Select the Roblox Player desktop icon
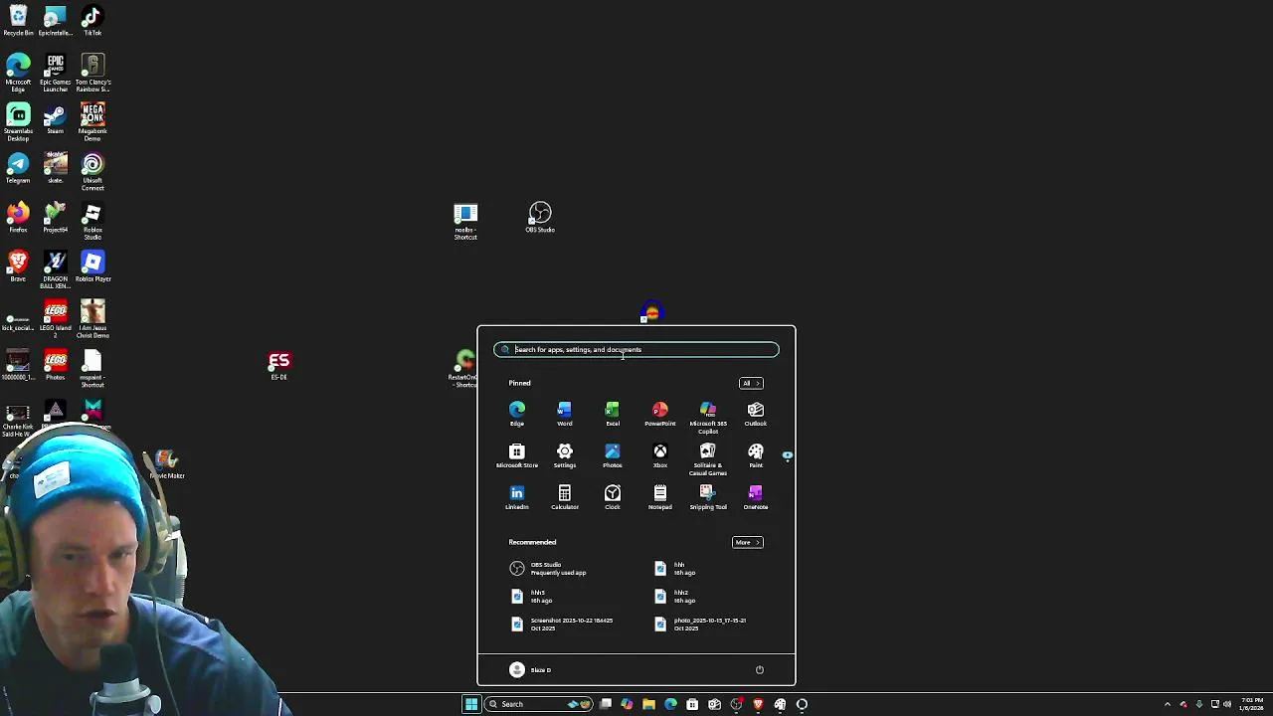Image resolution: width=1273 pixels, height=716 pixels. tap(92, 267)
